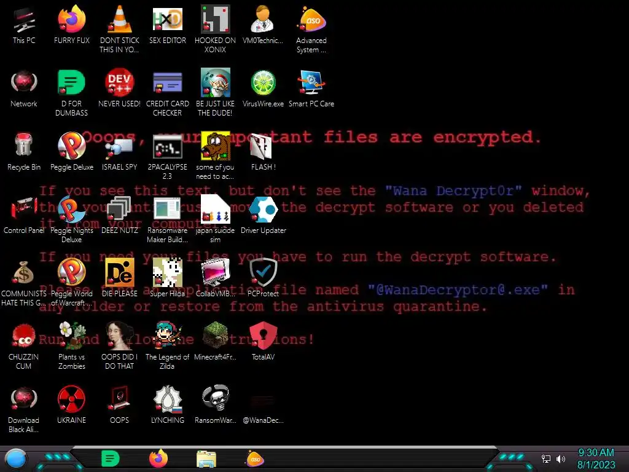Open Minecraft4Fr grass block icon
Viewport: 629px width, 472px height.
(216, 342)
